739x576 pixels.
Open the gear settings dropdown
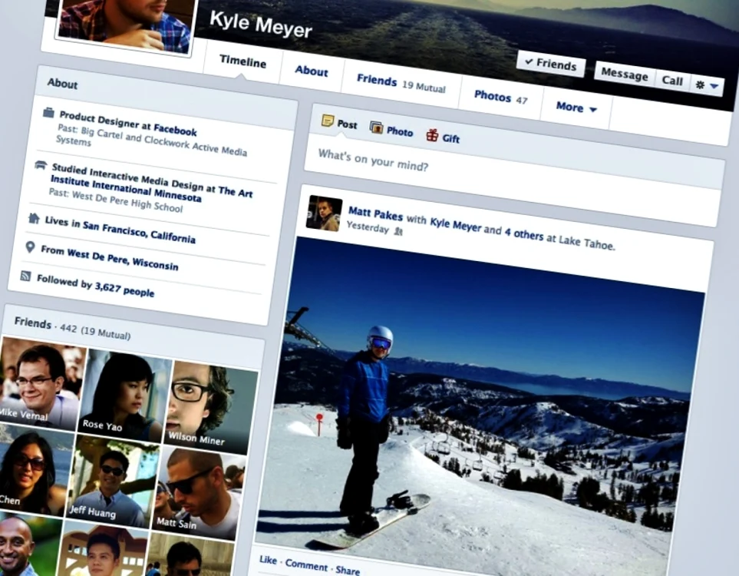[x=707, y=85]
